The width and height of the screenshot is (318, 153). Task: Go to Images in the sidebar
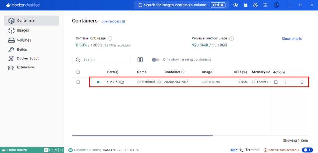coord(23,30)
